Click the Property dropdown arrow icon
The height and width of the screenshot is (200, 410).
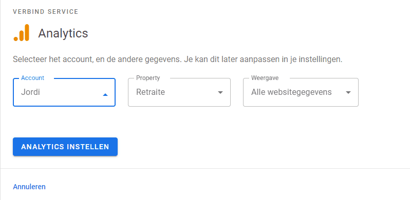[x=220, y=92]
